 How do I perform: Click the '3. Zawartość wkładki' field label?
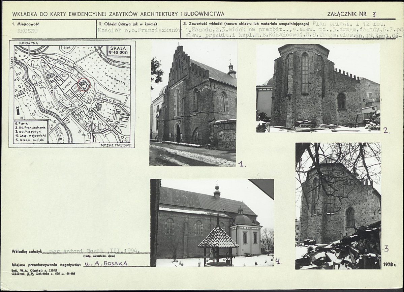click(246, 24)
